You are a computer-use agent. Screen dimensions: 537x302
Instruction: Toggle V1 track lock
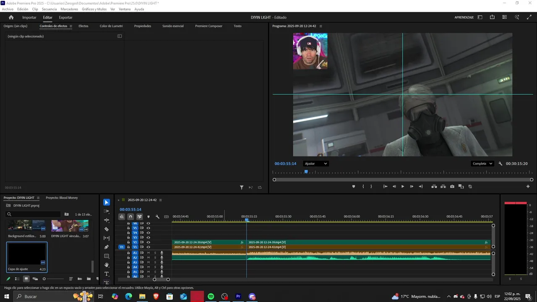(128, 247)
